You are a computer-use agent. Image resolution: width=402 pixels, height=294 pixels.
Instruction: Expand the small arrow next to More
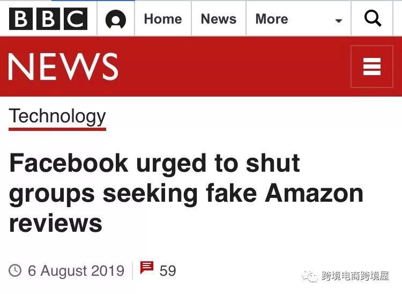point(339,21)
